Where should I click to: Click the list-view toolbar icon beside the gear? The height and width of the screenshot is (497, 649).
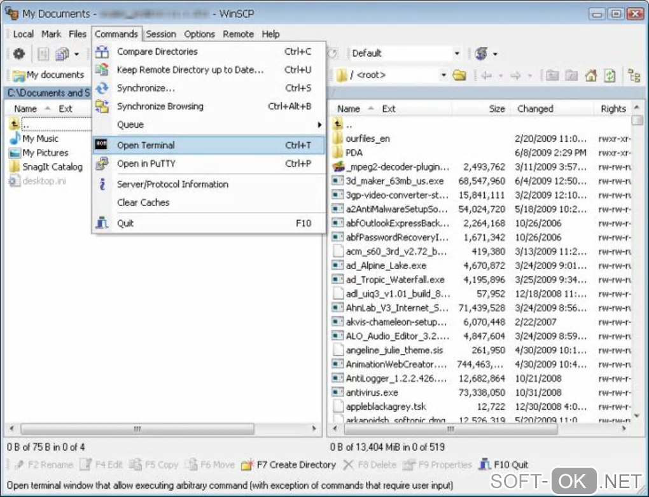click(x=43, y=54)
